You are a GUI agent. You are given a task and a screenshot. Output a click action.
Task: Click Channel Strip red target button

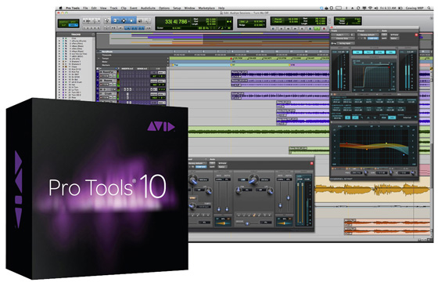[x=416, y=34]
